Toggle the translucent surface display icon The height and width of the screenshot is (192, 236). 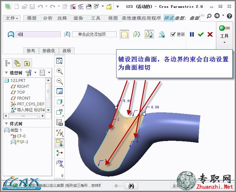pyautogui.click(x=124, y=34)
